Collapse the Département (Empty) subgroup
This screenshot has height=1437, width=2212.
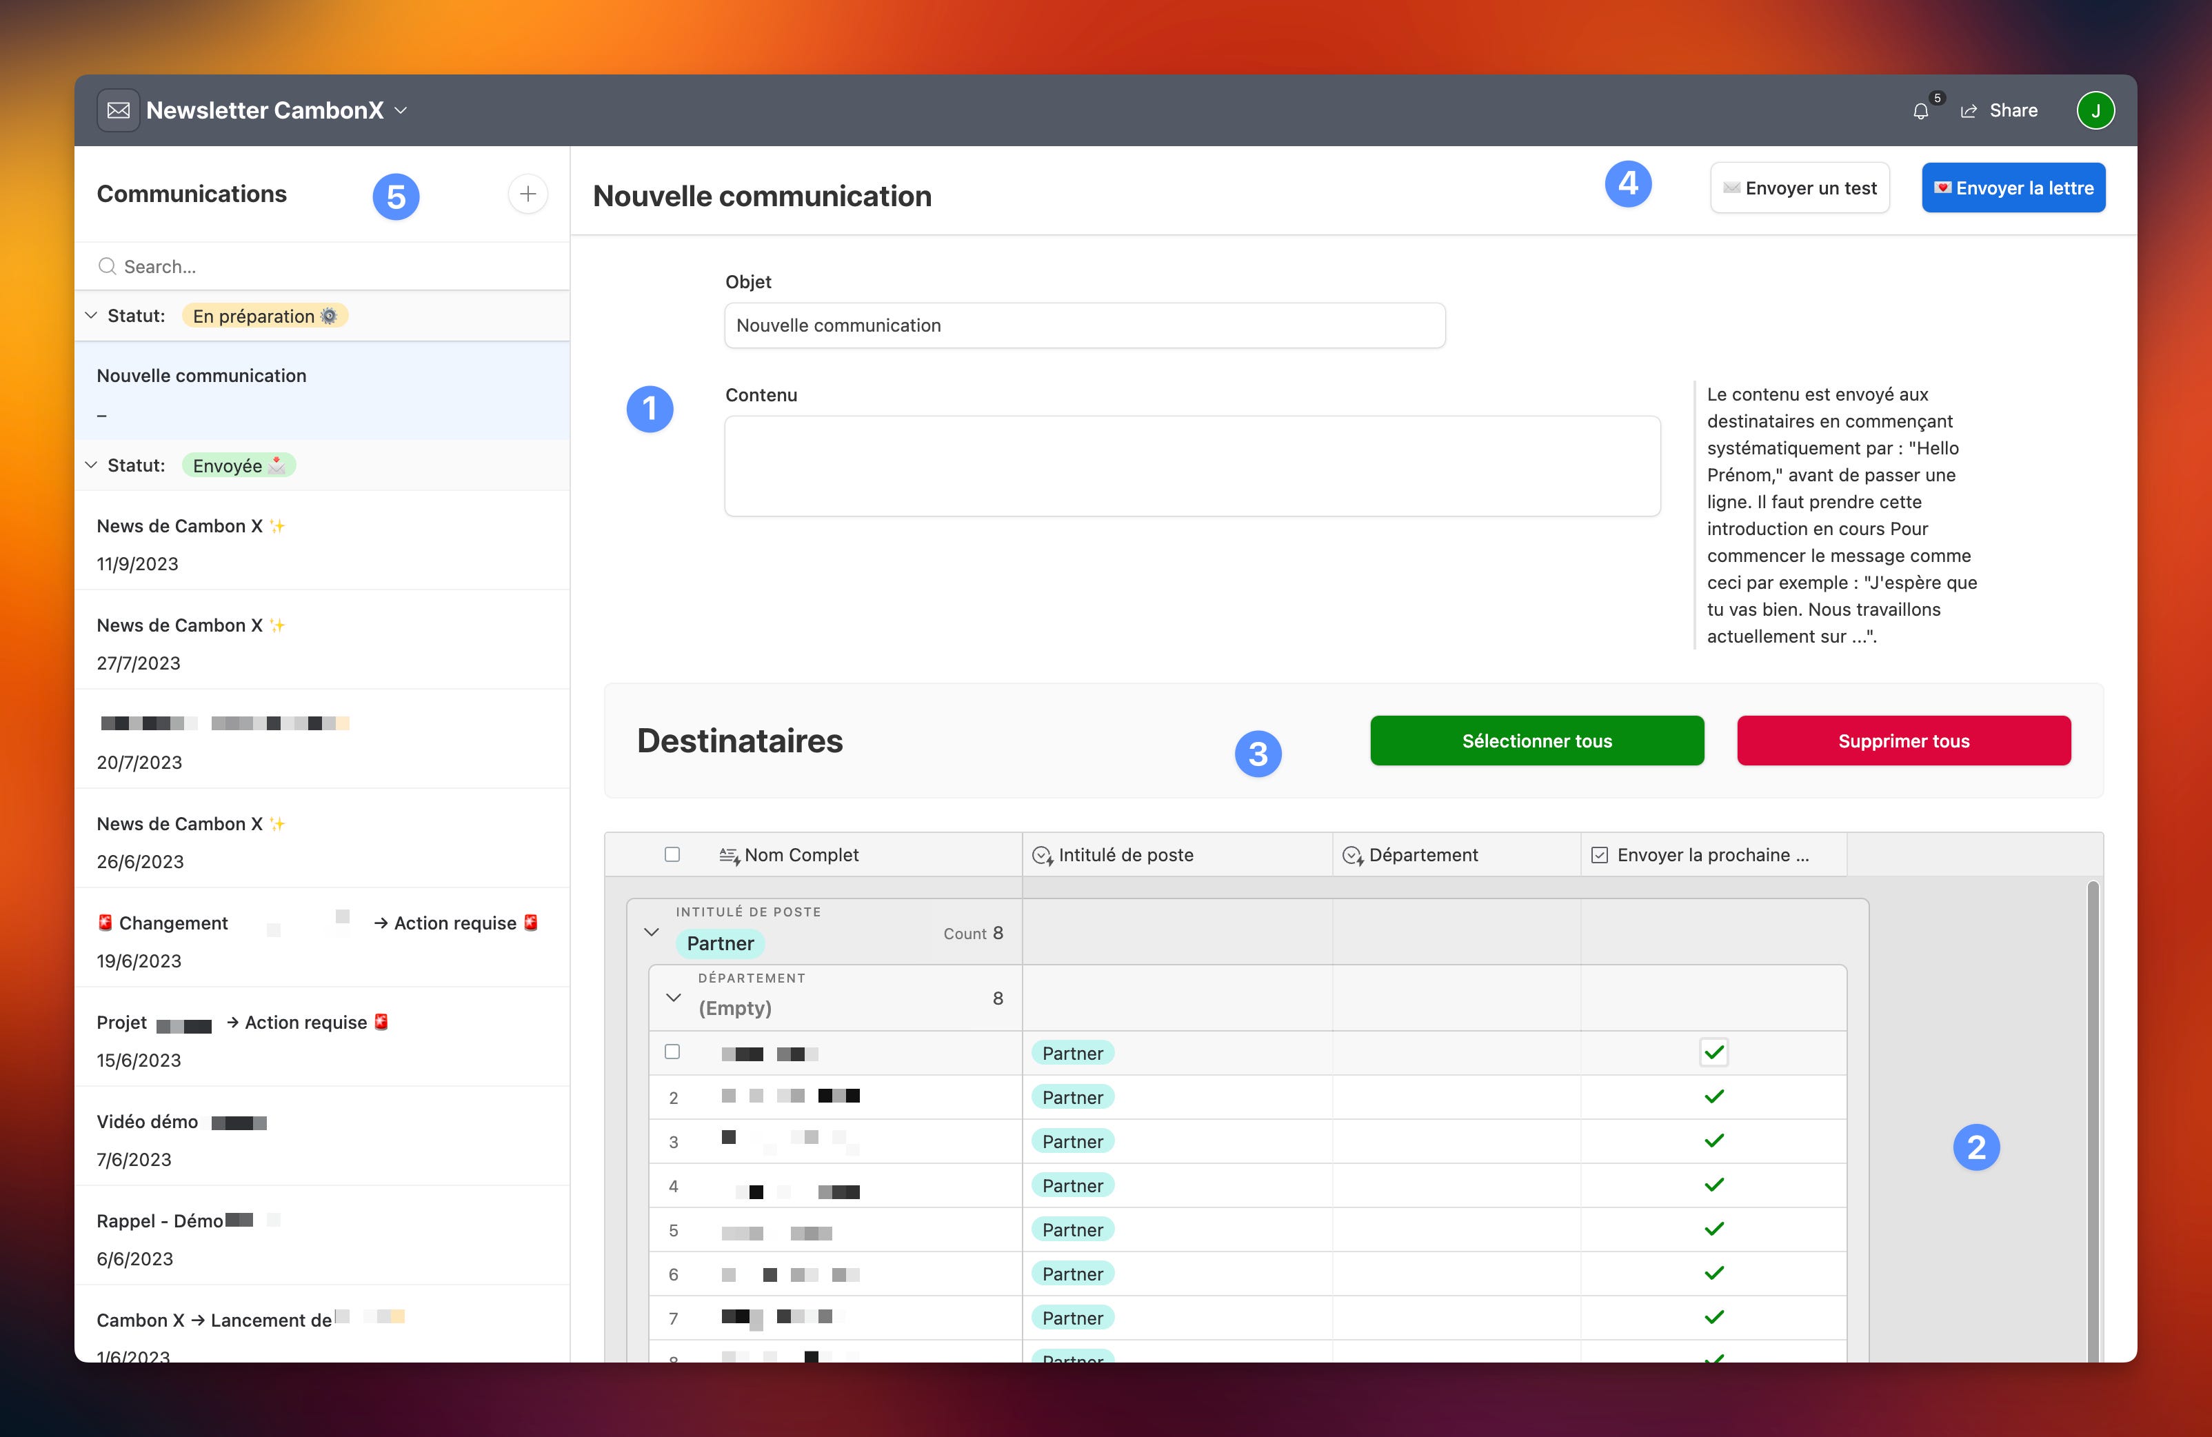click(x=674, y=998)
